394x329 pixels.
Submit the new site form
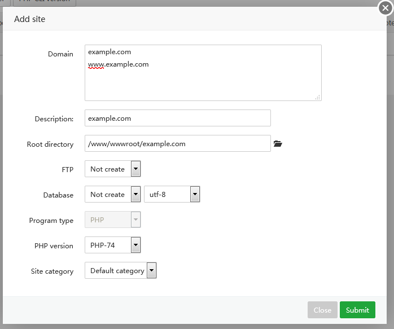pyautogui.click(x=357, y=310)
